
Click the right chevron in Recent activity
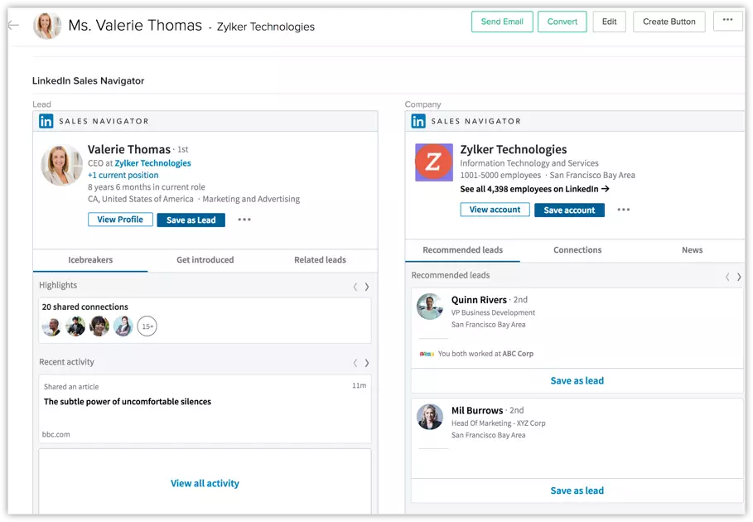pyautogui.click(x=368, y=362)
